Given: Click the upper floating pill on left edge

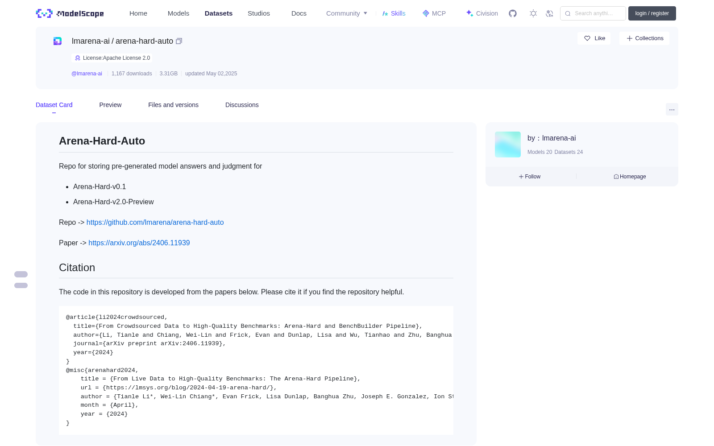Looking at the screenshot, I should [21, 274].
